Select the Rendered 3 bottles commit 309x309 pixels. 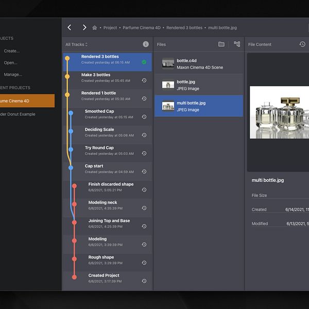(x=108, y=62)
